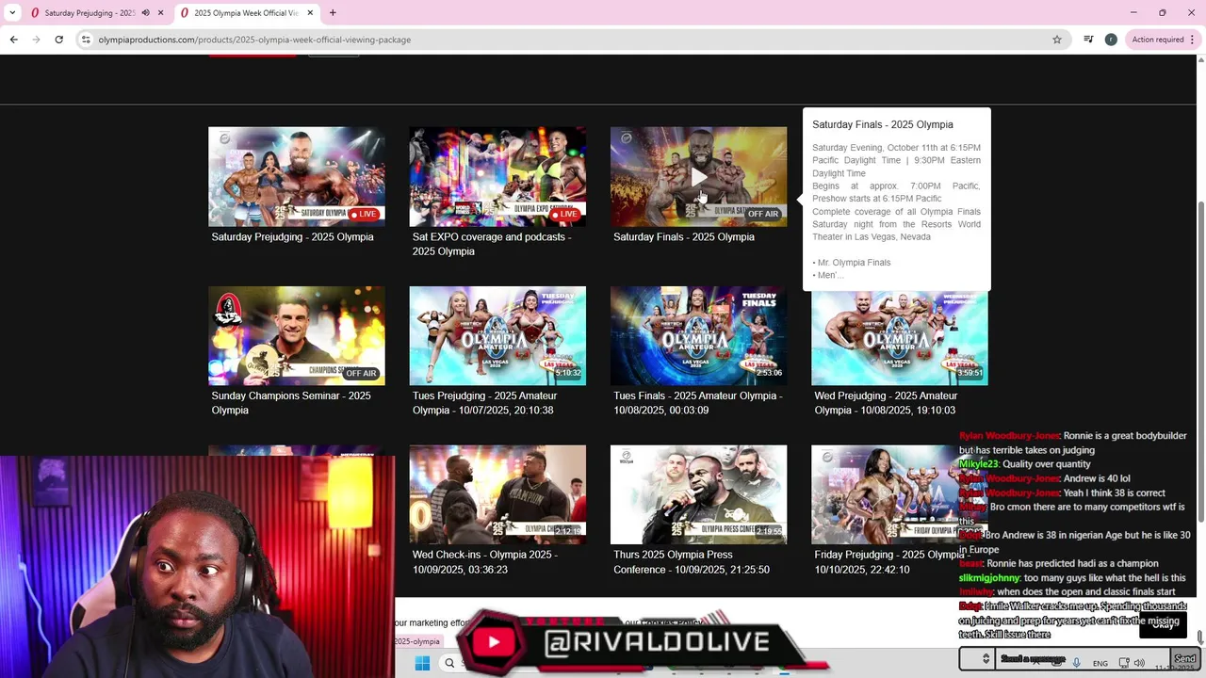Open the media control icon in toolbar
Image resolution: width=1206 pixels, height=678 pixels.
click(x=1088, y=40)
